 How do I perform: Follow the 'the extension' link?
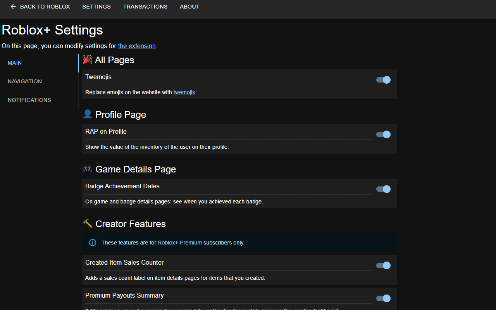pos(137,46)
